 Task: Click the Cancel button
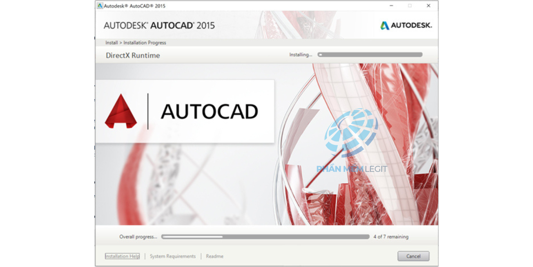point(413,256)
